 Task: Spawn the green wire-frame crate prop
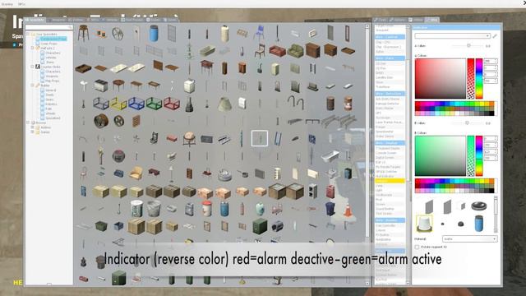[x=154, y=104]
